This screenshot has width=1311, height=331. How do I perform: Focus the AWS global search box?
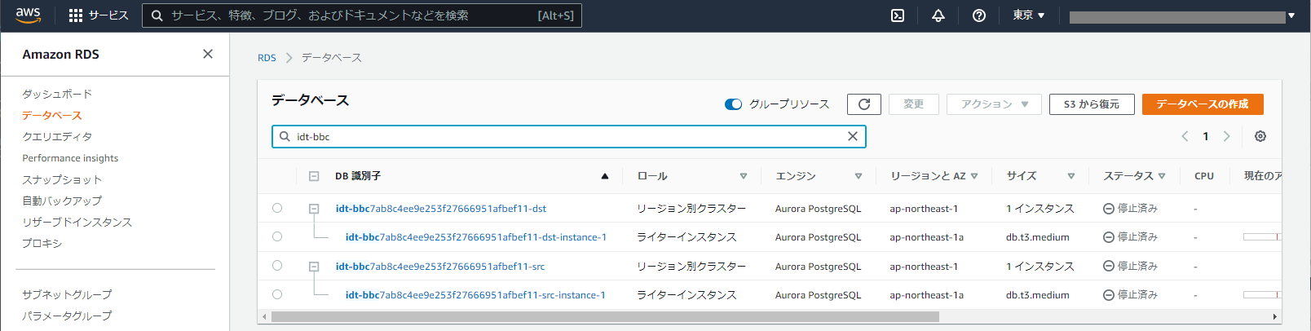click(x=362, y=15)
